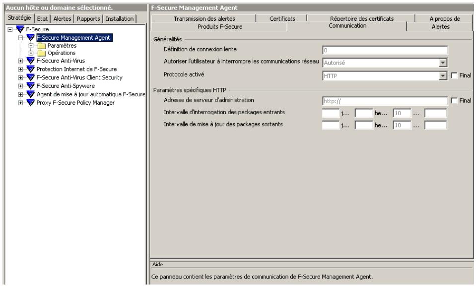
Task: Select Protection Internet de F-Secure item
Action: pyautogui.click(x=76, y=69)
